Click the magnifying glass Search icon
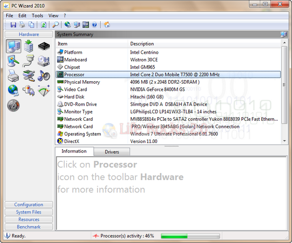Image resolution: width=292 pixels, height=243 pixels. click(x=55, y=25)
